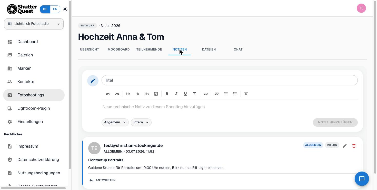Open the Dateien tab

pyautogui.click(x=209, y=49)
